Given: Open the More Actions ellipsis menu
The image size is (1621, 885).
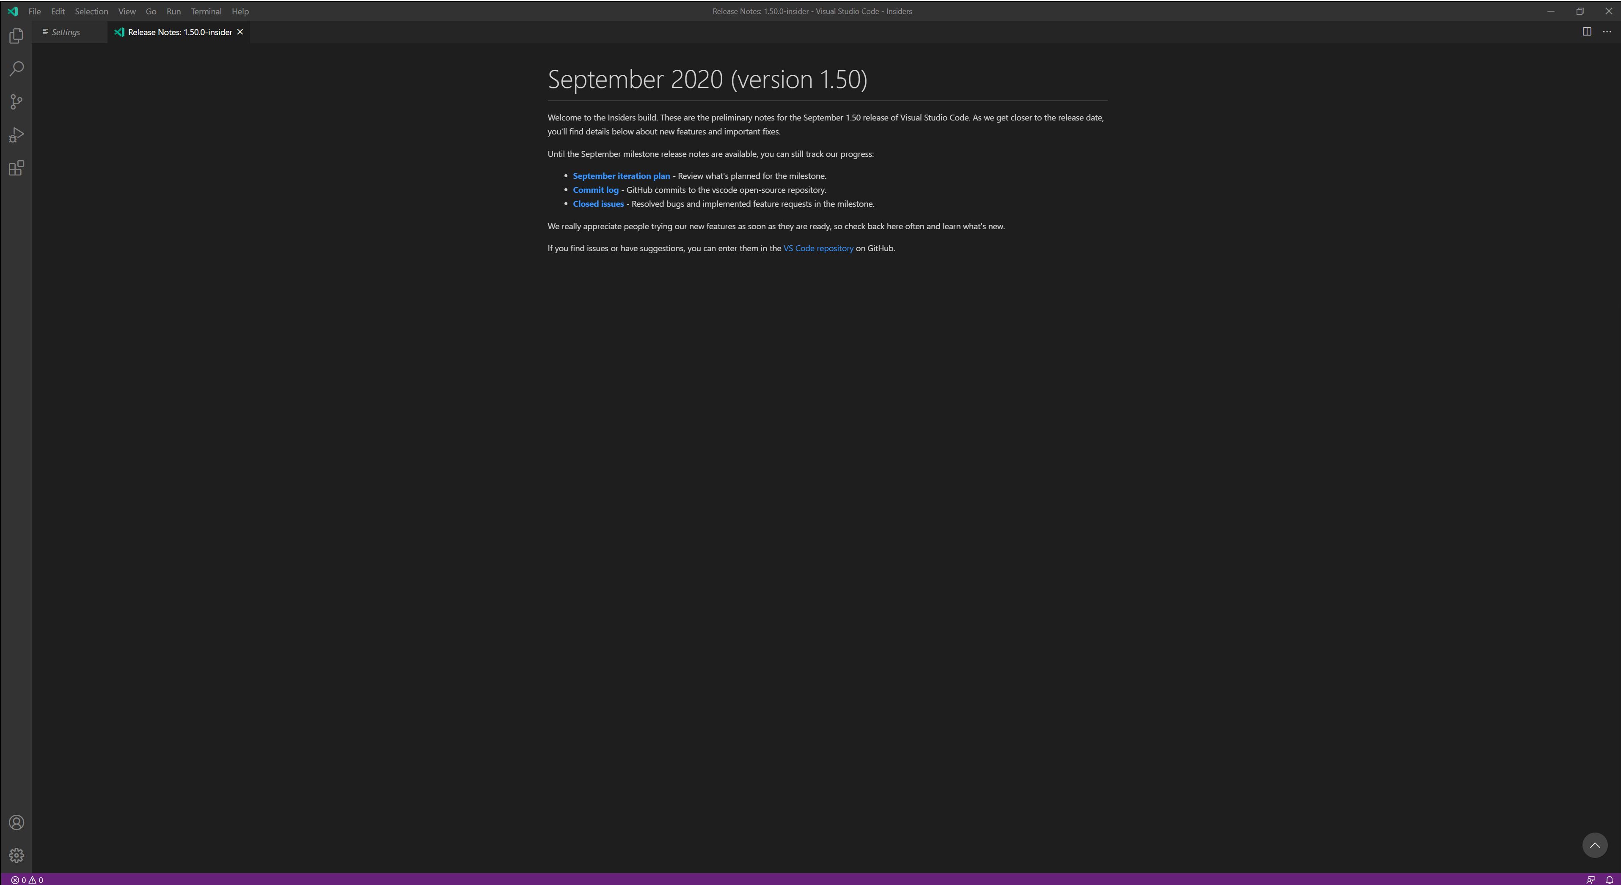Looking at the screenshot, I should pyautogui.click(x=1606, y=31).
